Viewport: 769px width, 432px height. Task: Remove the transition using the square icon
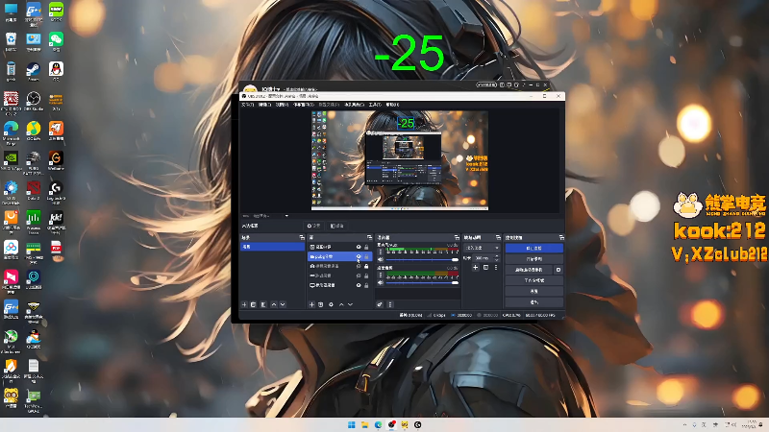pyautogui.click(x=485, y=268)
